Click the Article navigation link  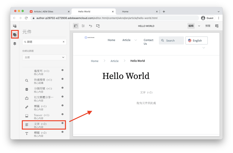[126, 40]
